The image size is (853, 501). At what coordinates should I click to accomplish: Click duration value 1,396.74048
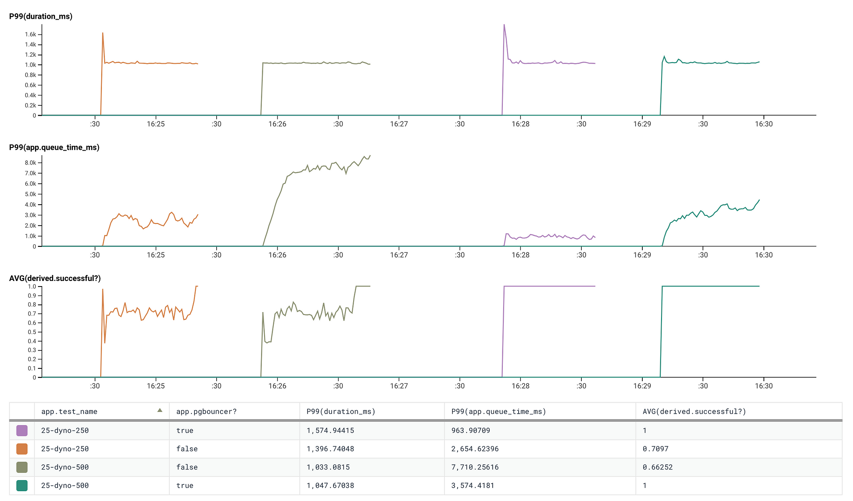click(330, 449)
